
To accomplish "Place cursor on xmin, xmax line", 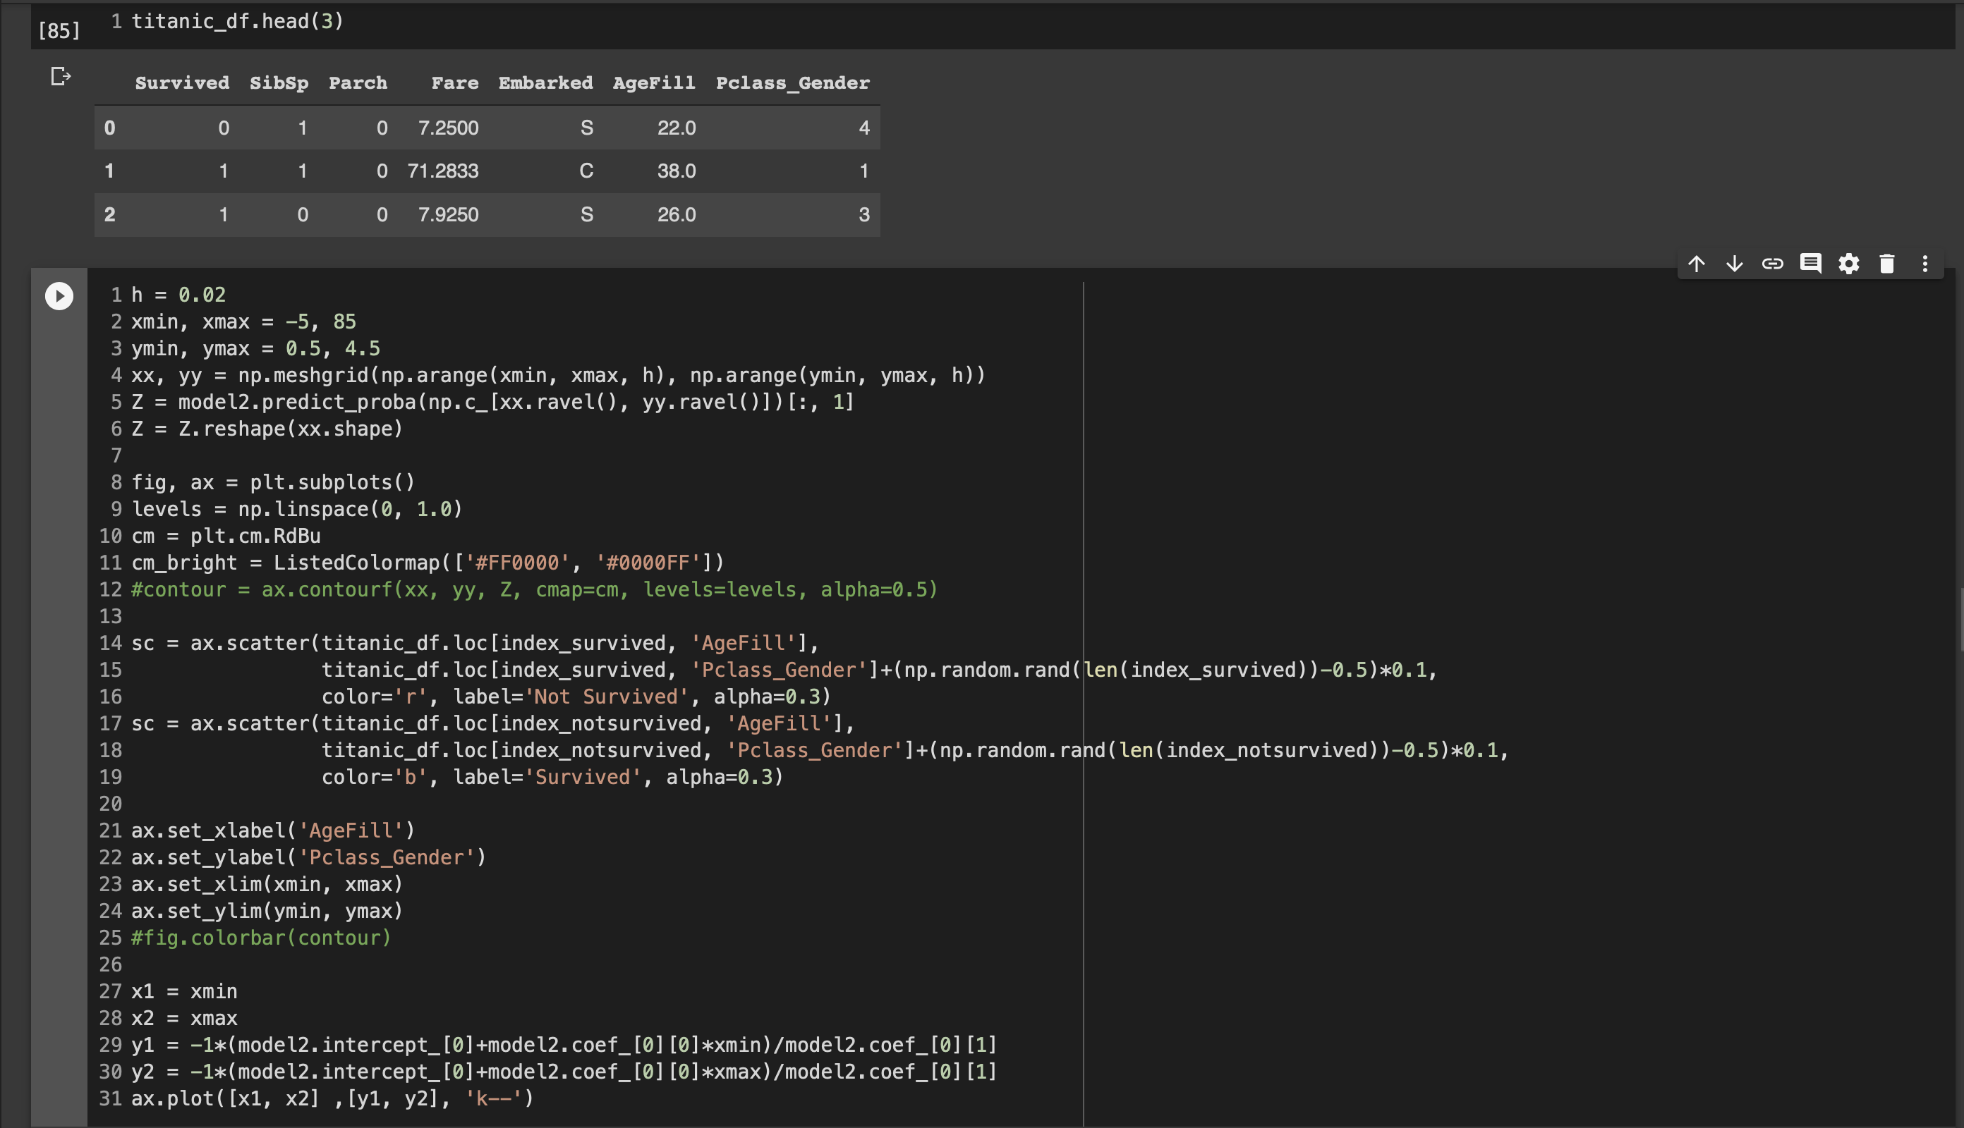I will 243,321.
